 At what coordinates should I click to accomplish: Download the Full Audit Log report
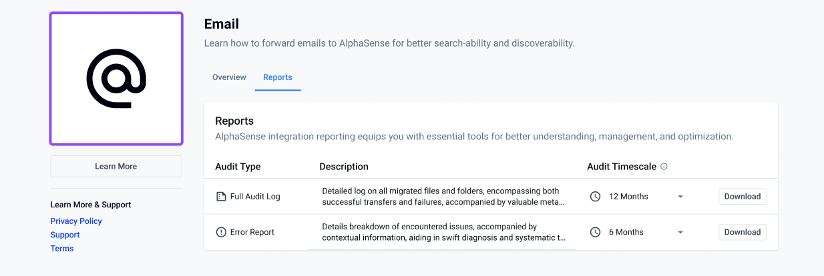coord(743,197)
